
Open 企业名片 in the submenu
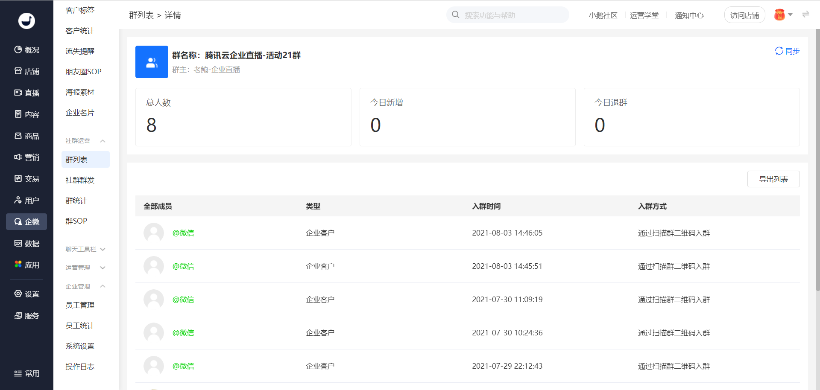pyautogui.click(x=80, y=113)
